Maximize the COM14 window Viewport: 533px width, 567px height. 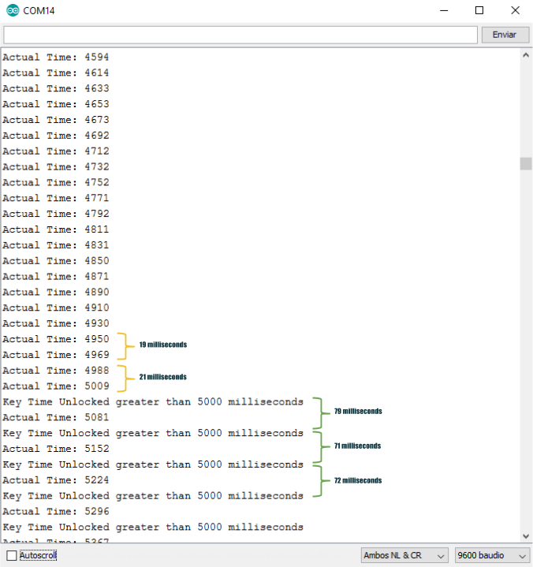pos(479,10)
